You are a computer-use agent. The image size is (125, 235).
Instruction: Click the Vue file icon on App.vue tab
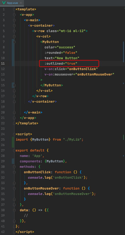(x=4, y=3)
